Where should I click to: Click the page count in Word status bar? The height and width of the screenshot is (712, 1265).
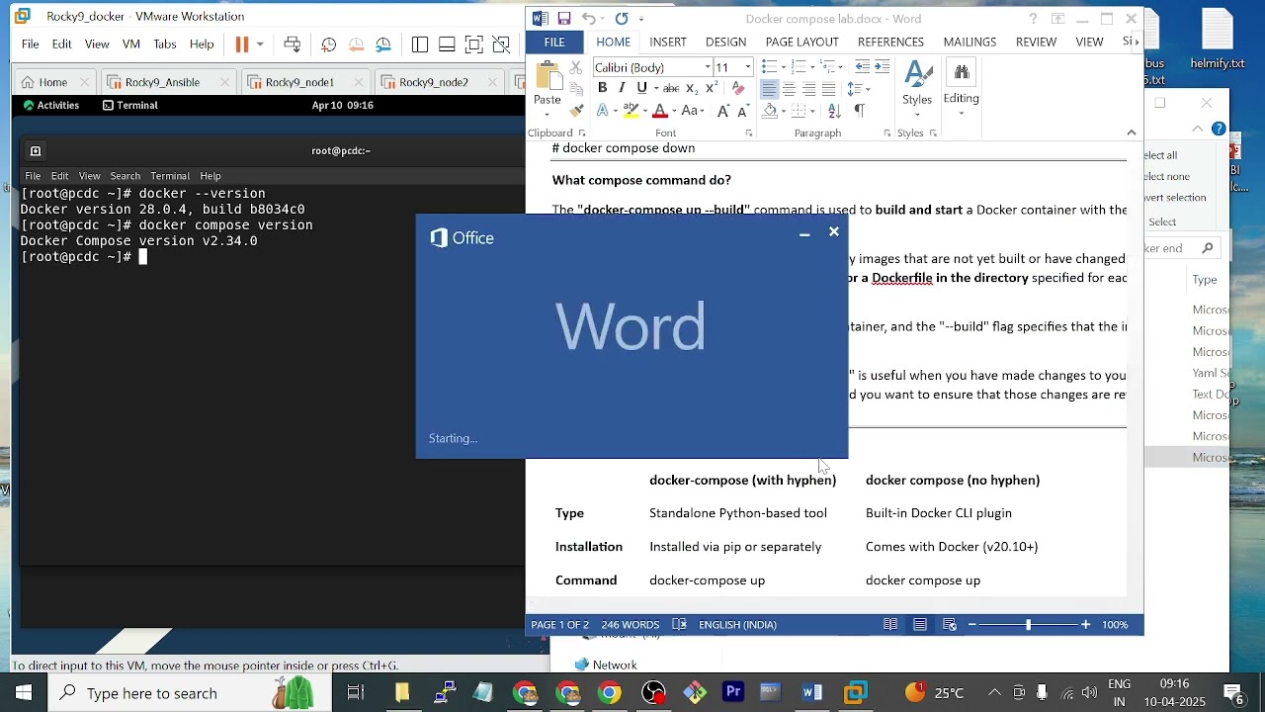[x=559, y=625]
